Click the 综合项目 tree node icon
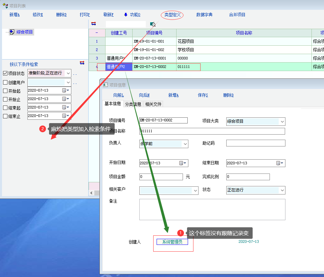The image size is (324, 277). tap(12, 32)
